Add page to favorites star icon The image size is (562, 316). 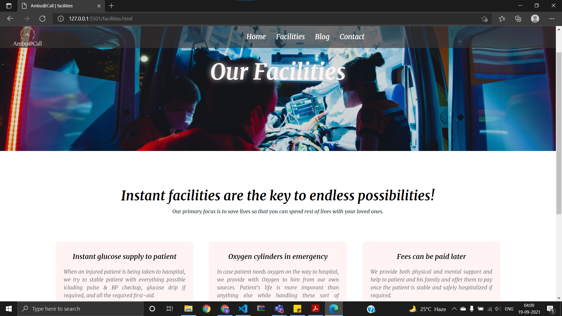click(x=485, y=19)
